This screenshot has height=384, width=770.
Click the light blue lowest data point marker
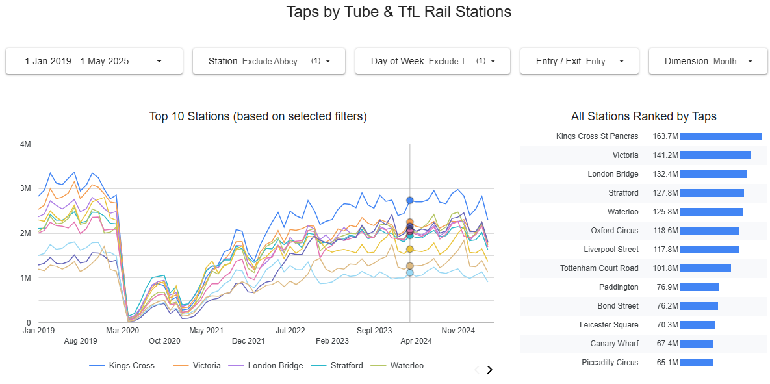coord(410,272)
